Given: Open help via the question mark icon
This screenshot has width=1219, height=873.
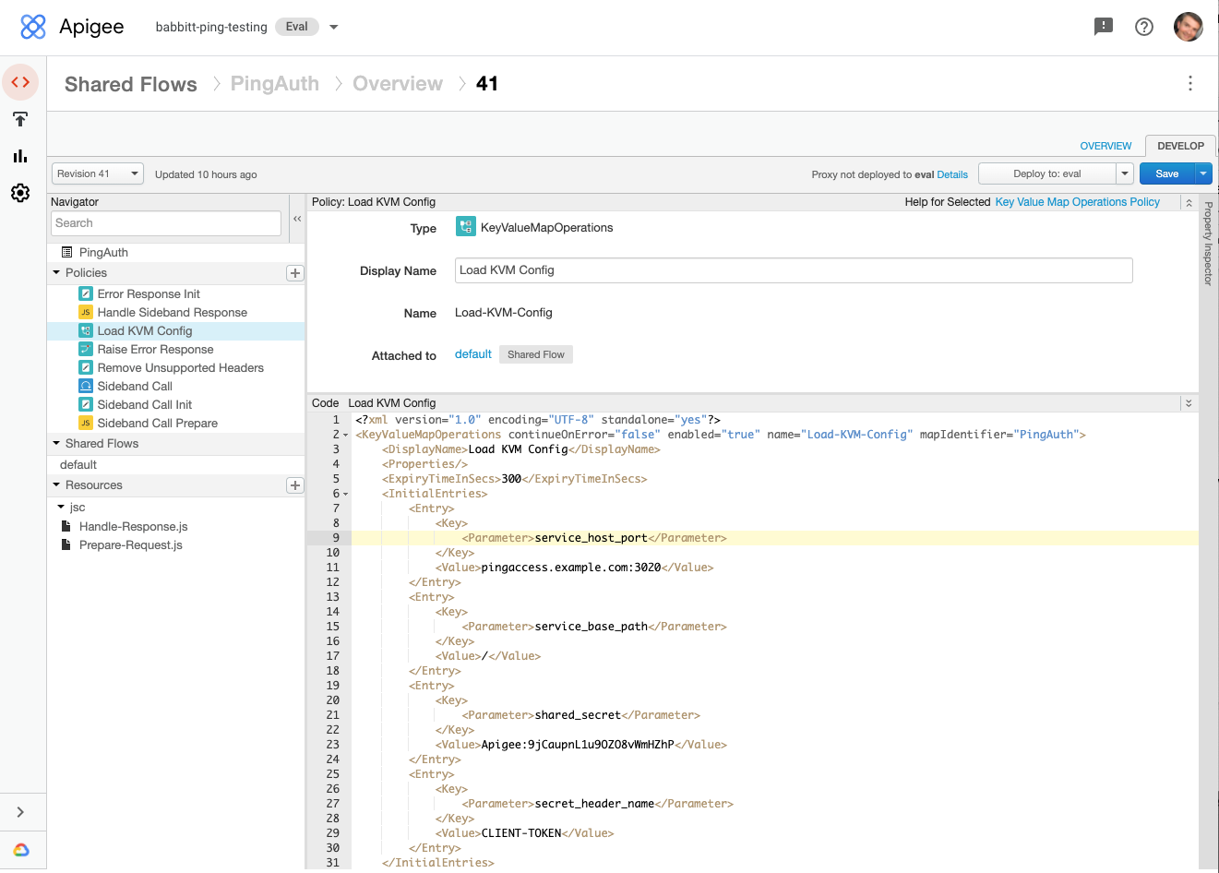Looking at the screenshot, I should click(x=1144, y=27).
